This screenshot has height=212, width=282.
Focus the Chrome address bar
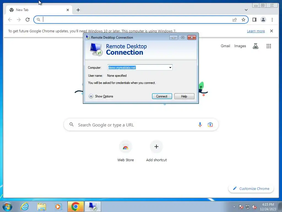point(141,20)
